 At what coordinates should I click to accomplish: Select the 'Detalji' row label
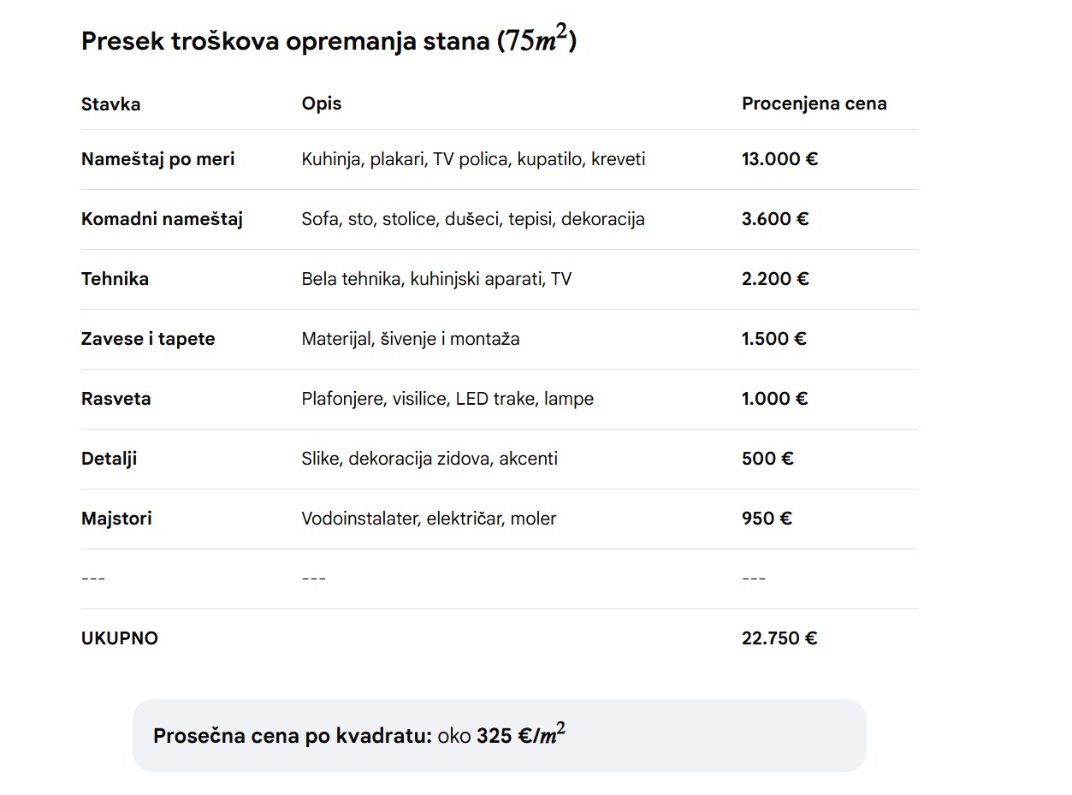click(x=109, y=459)
